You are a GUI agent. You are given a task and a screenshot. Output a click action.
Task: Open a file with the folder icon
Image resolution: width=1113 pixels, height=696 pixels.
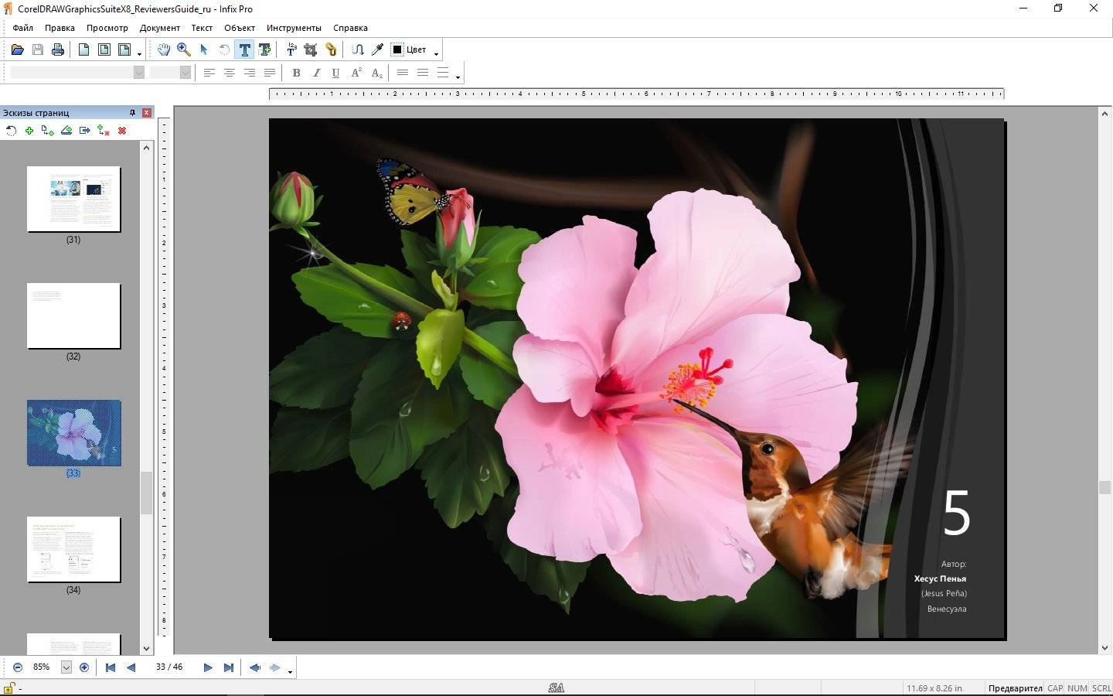coord(17,49)
